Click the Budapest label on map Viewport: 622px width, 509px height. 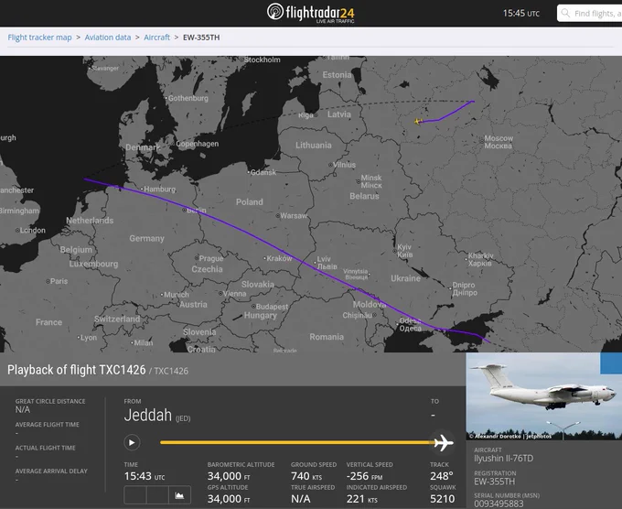click(x=273, y=307)
